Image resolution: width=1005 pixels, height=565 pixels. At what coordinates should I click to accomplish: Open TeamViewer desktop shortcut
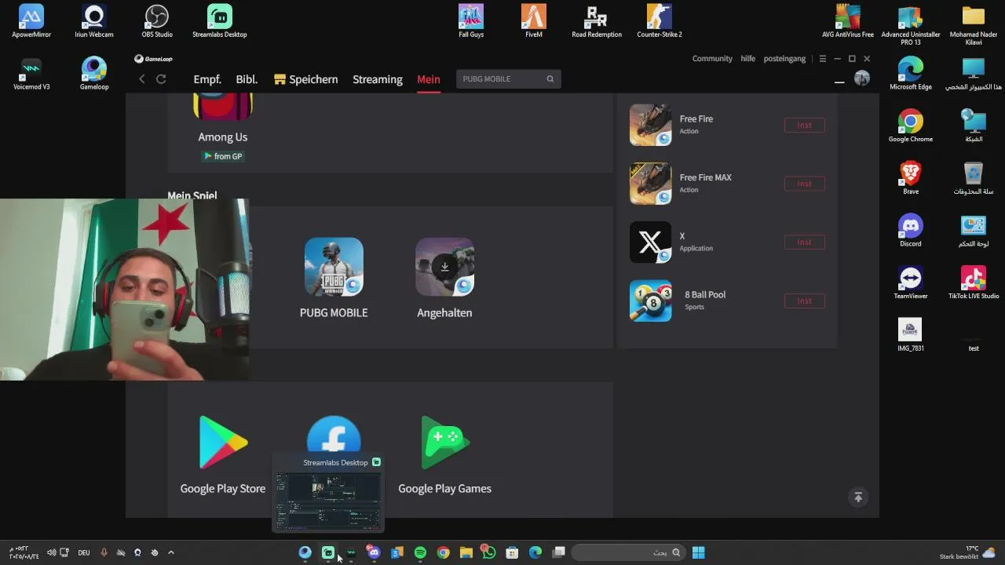coord(911,282)
